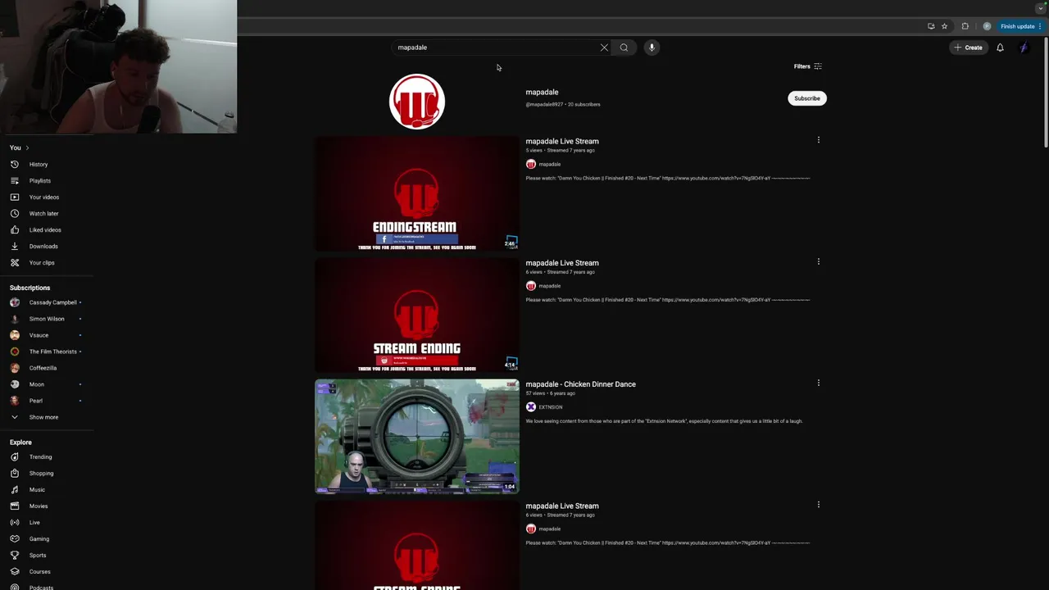
Task: Expand subscriptions with Show more
Action: (47, 417)
